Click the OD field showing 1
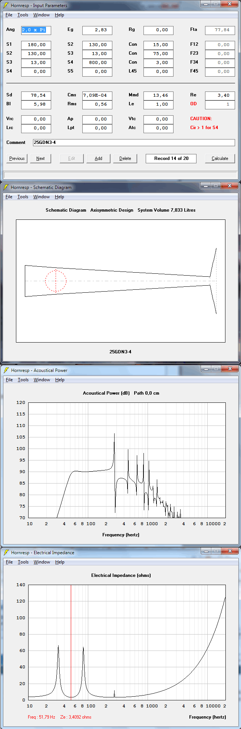The image size is (241, 729). tap(220, 105)
